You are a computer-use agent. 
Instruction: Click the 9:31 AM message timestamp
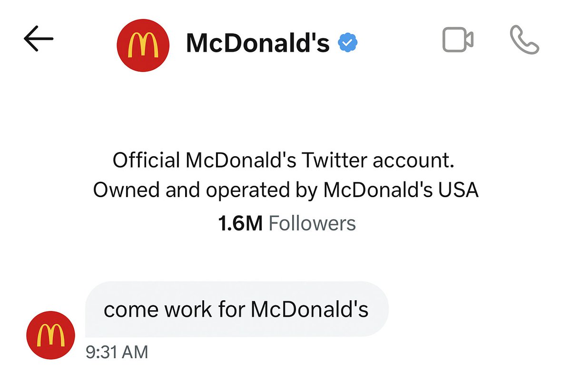pos(117,352)
